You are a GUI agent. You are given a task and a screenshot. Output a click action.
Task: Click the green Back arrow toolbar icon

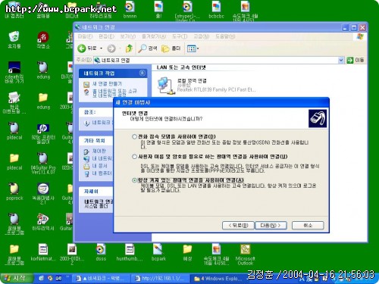(82, 48)
